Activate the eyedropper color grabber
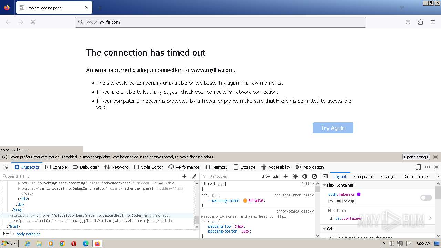Viewport: 441px width, 248px height. (194, 176)
